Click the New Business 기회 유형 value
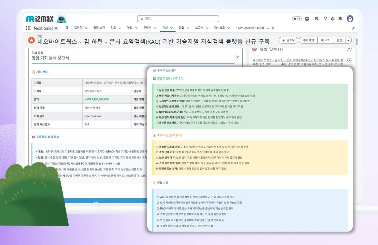Screen dimensions: 378x245 coord(93,116)
